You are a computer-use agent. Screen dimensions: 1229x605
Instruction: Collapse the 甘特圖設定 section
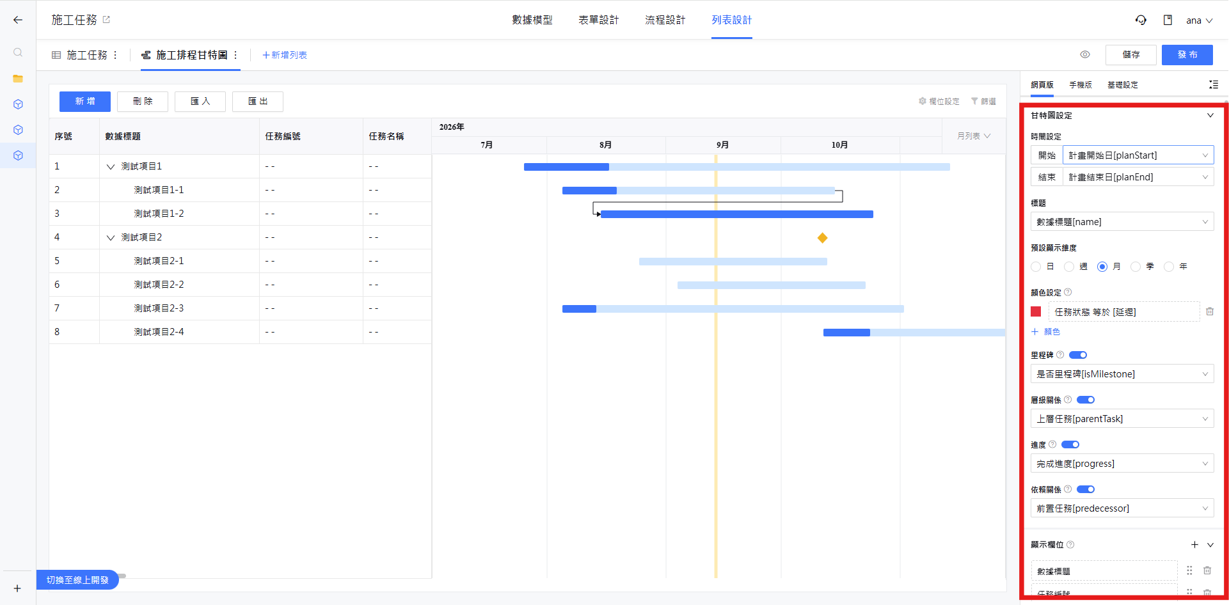click(x=1210, y=116)
